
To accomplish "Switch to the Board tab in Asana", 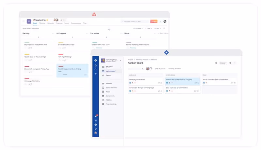I will [x=35, y=23].
